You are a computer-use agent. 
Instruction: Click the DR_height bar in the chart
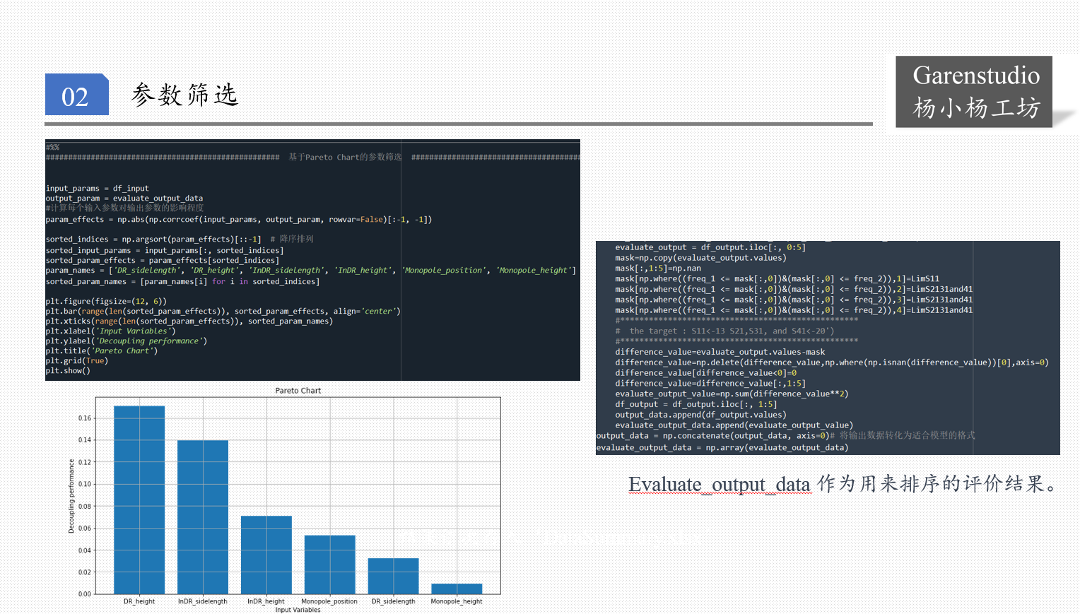tap(139, 500)
